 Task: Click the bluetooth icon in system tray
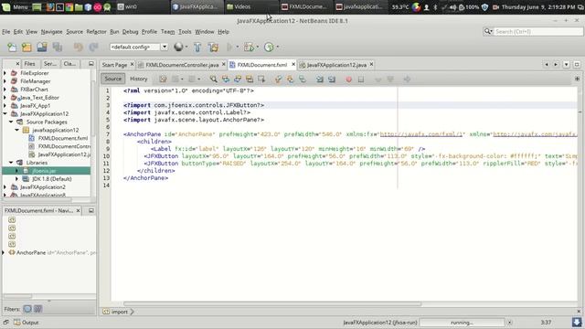[x=435, y=7]
